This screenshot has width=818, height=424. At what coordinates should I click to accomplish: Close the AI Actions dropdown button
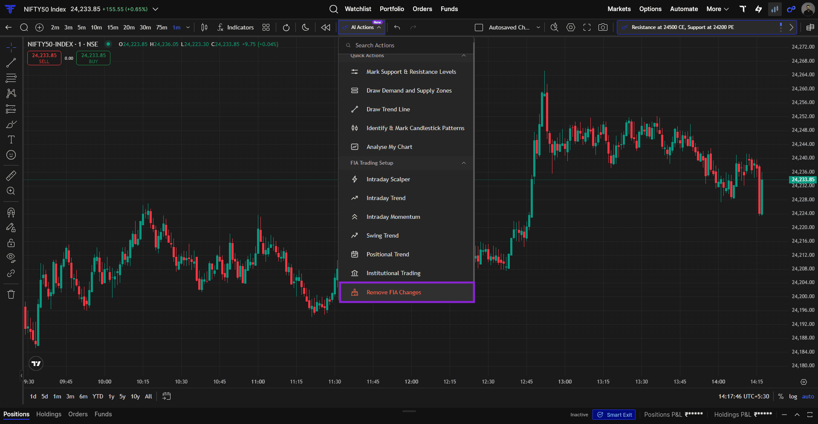coord(362,27)
